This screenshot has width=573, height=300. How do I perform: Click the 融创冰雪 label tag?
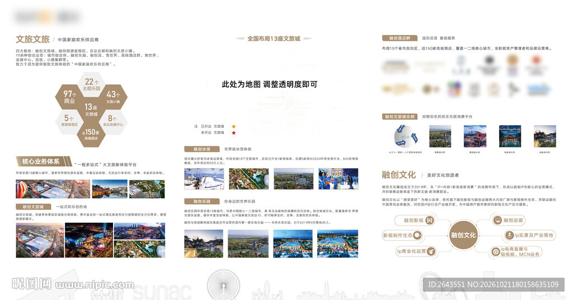[x=201, y=149]
